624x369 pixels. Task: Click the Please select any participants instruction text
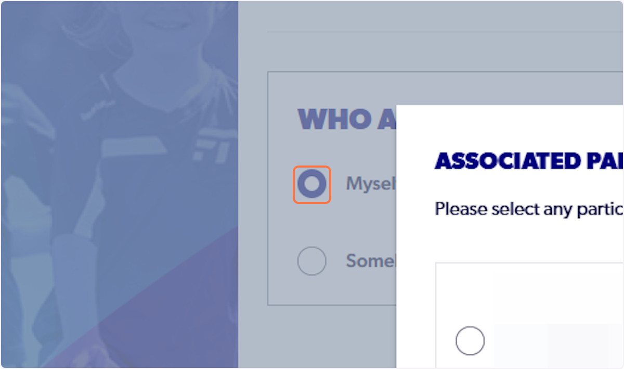pos(525,209)
